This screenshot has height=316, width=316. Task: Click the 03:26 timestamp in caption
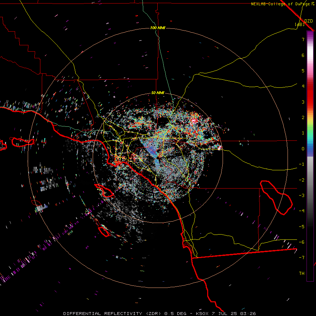pyautogui.click(x=248, y=314)
